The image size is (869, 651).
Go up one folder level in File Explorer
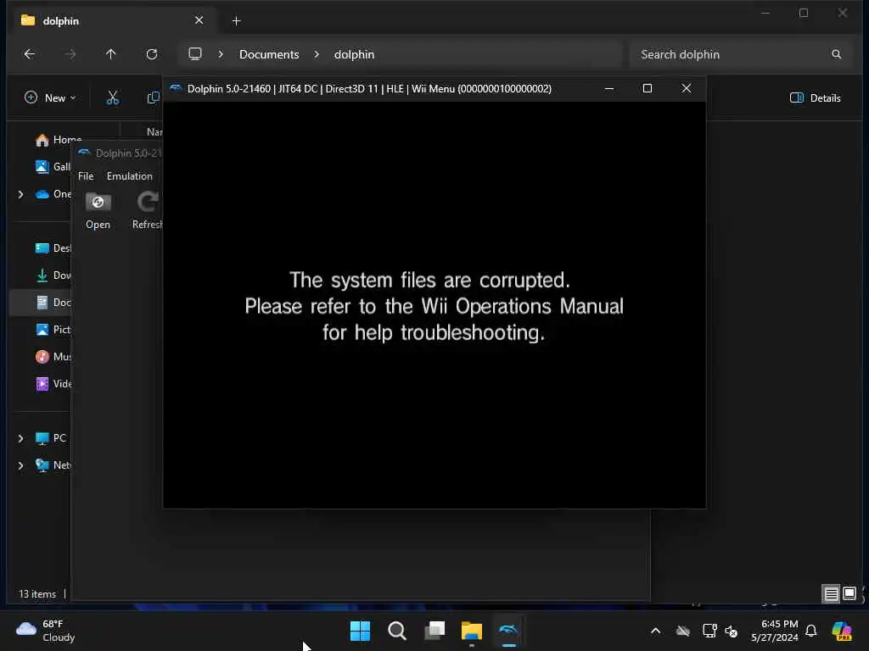111,54
